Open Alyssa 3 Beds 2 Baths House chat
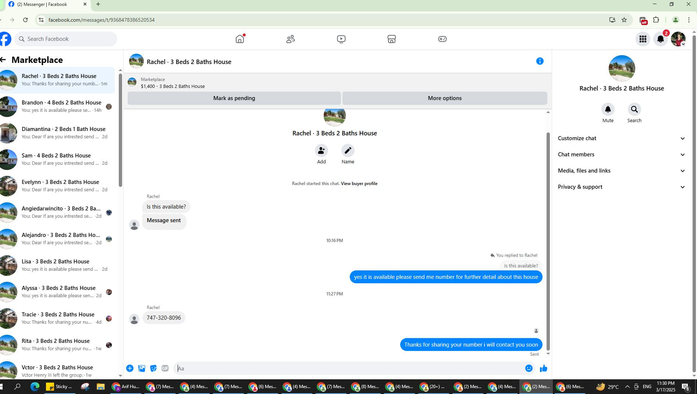 (57, 292)
